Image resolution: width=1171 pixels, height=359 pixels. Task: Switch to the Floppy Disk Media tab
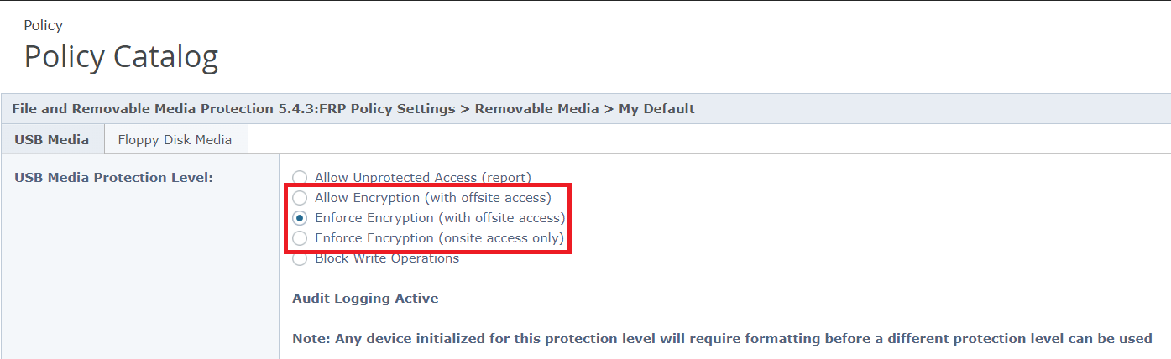click(x=175, y=140)
